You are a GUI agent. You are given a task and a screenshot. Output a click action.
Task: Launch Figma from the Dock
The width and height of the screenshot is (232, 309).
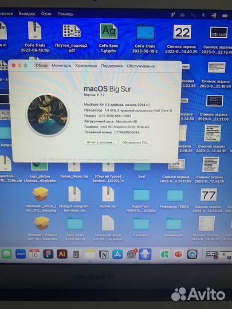(48, 254)
